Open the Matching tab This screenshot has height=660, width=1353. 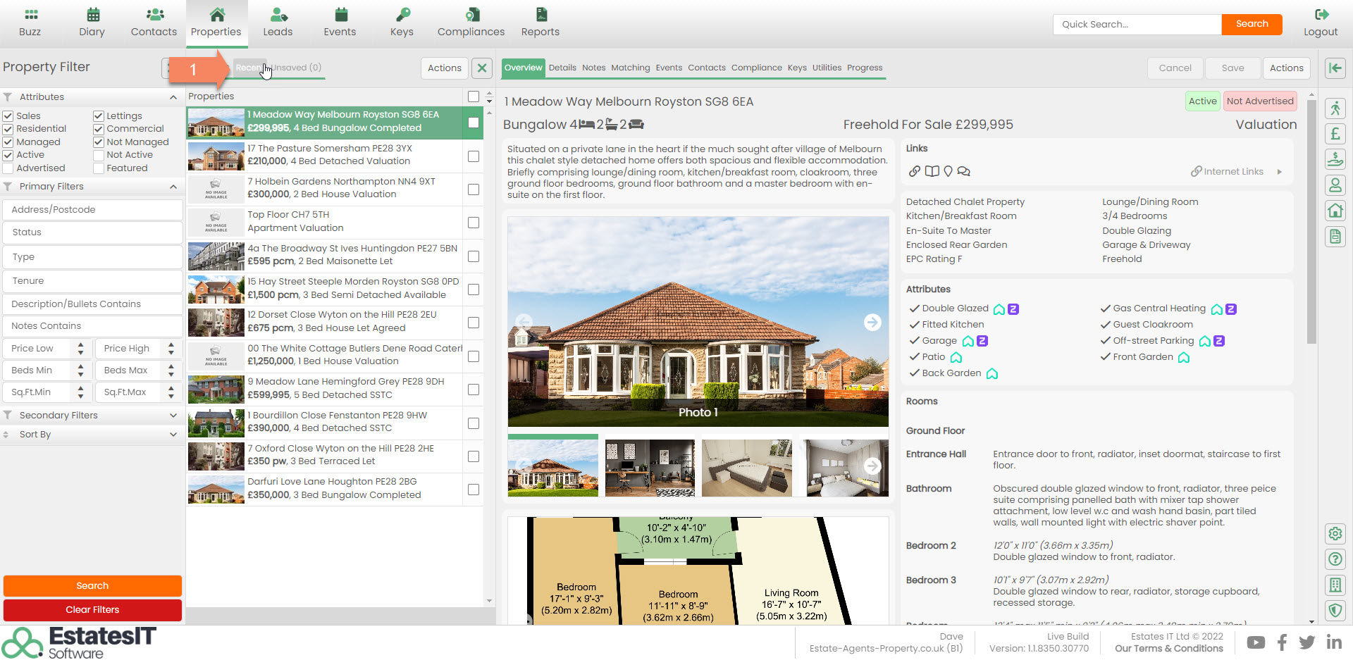click(x=630, y=68)
